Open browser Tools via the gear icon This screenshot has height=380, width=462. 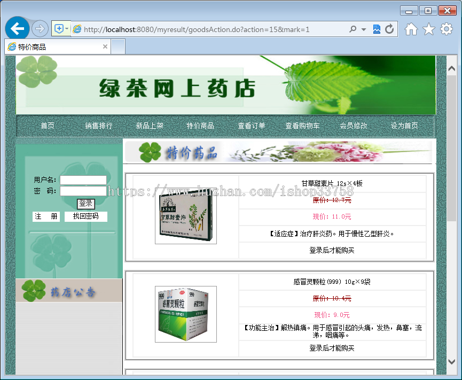(447, 29)
